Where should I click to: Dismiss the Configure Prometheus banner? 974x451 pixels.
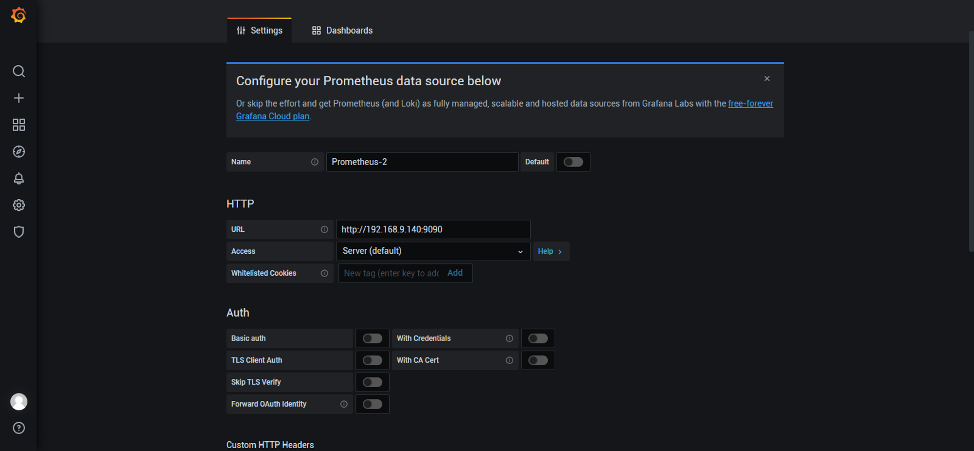(x=767, y=78)
